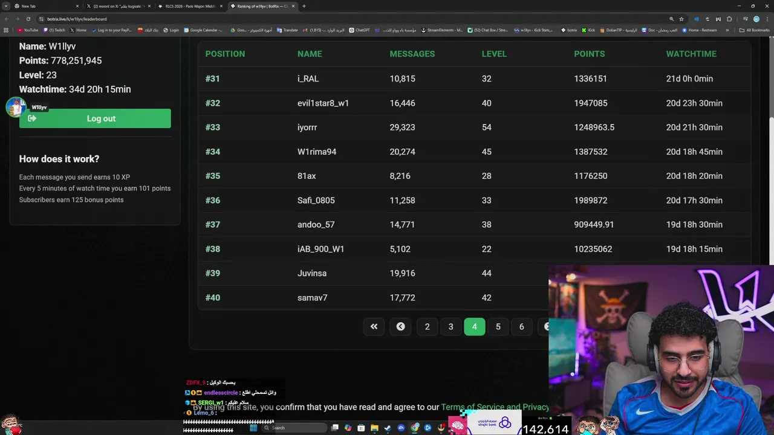The image size is (774, 435).
Task: Open the Kick bookmark
Action: click(x=588, y=30)
